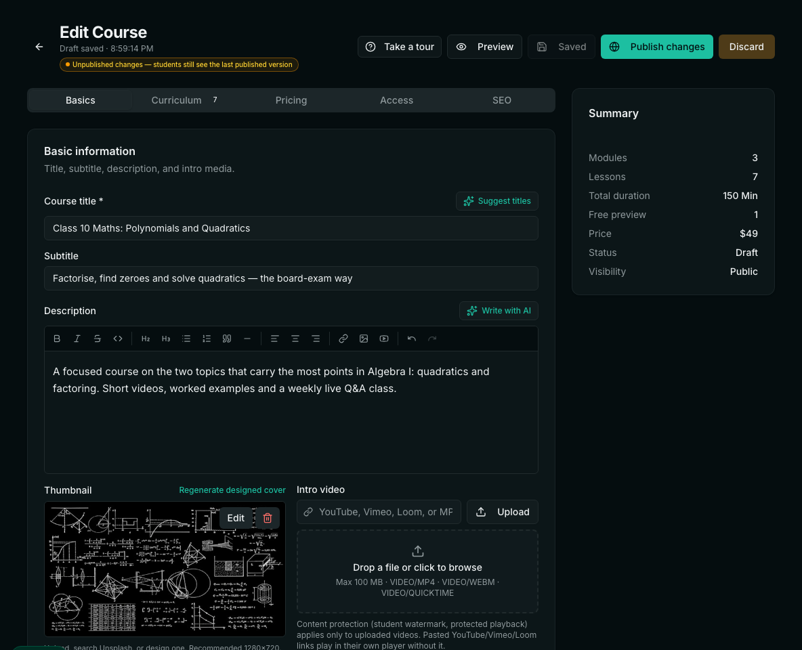Click the "Draft" status value
Image resolution: width=802 pixels, height=650 pixels.
pos(746,253)
